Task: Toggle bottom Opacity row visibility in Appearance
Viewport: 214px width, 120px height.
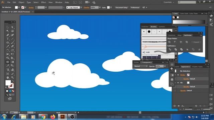Action: point(175,91)
